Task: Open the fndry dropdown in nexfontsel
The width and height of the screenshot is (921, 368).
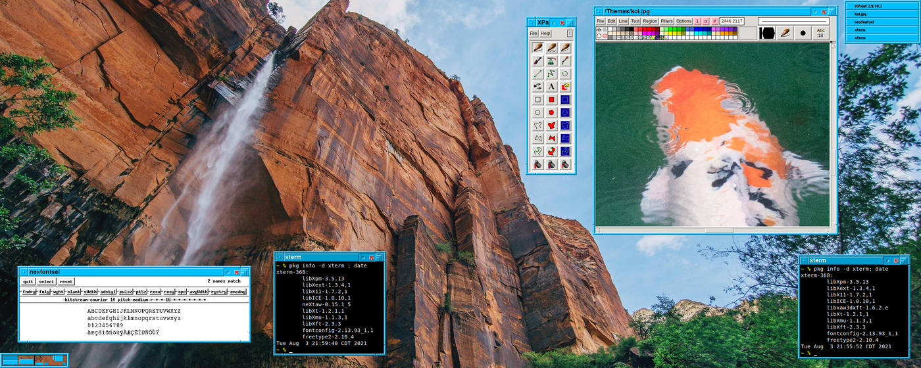Action: coord(29,291)
